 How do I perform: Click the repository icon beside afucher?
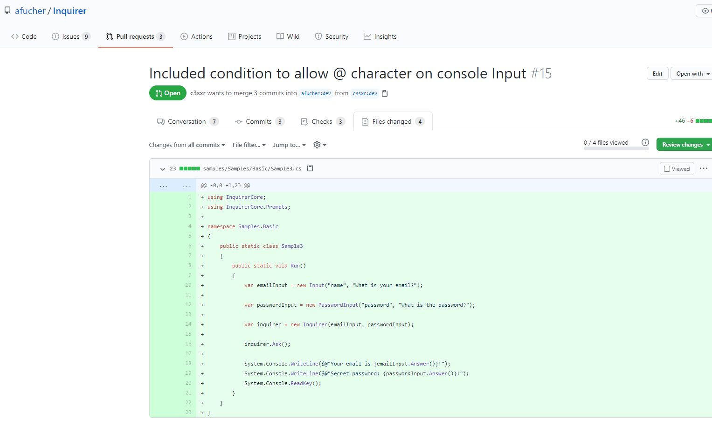[7, 10]
